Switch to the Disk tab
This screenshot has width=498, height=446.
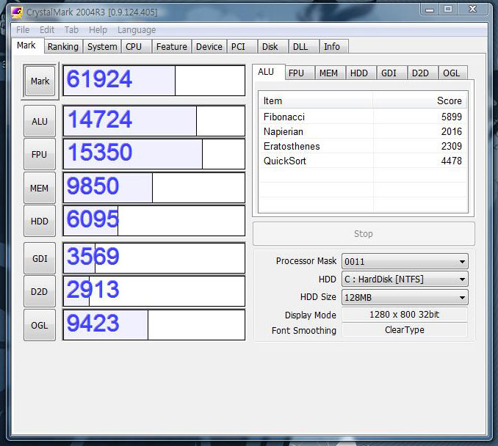(x=273, y=47)
